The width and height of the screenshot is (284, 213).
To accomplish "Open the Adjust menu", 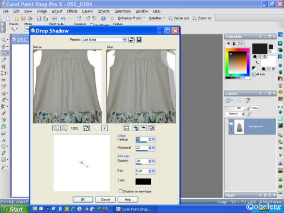I will [x=57, y=11].
